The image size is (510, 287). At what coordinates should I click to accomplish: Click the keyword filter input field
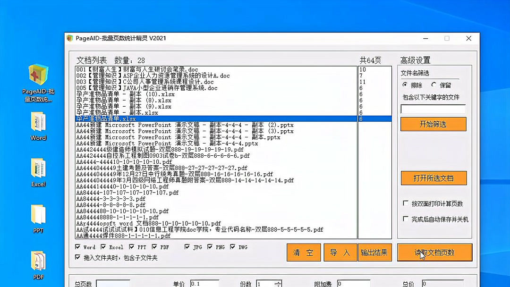pos(433,109)
